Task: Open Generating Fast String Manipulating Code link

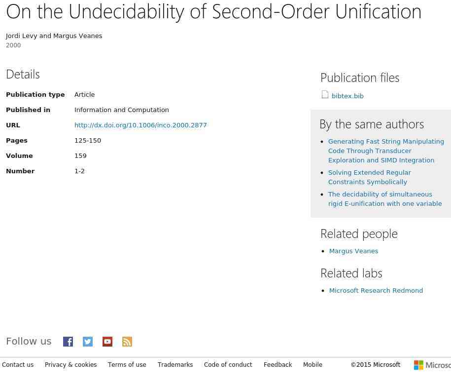Action: tap(386, 151)
